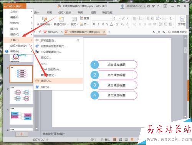Screen dimensions: 192x145
Task: Click inside the font name box
Action: coord(102,18)
